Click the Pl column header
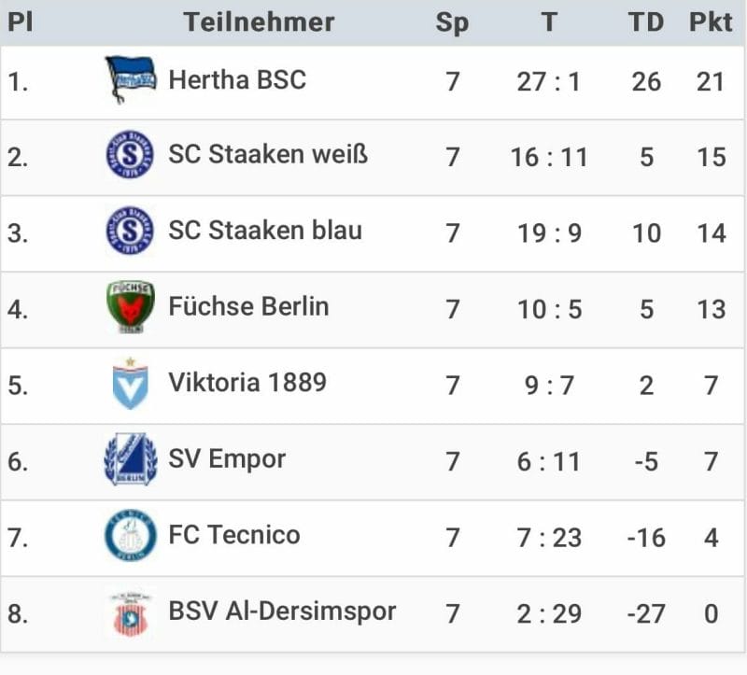747x675 pixels. click(x=20, y=21)
